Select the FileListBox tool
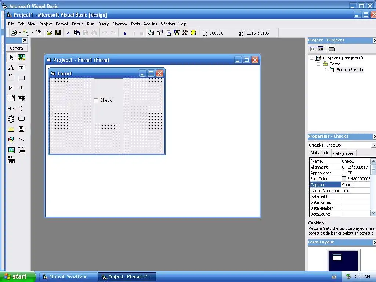Viewport: 376px width, 282px height. pyautogui.click(x=22, y=129)
